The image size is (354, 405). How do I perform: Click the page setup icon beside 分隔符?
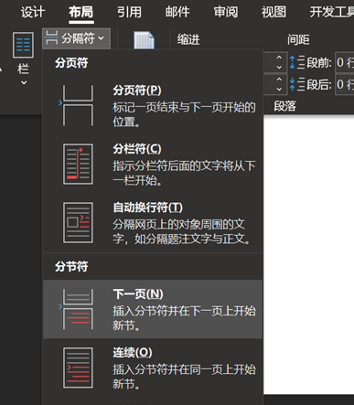click(144, 40)
